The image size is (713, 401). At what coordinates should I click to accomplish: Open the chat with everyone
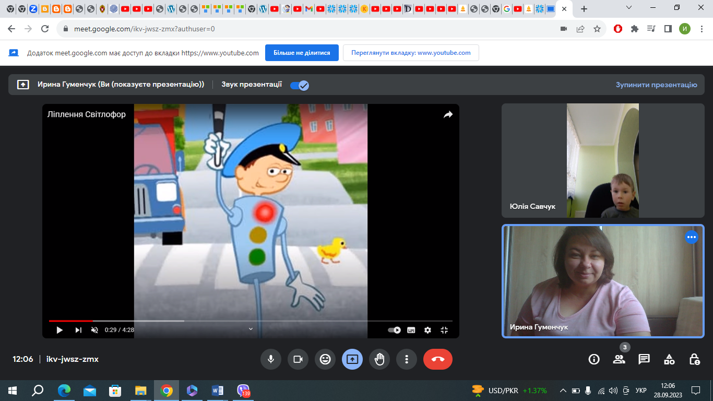(644, 359)
